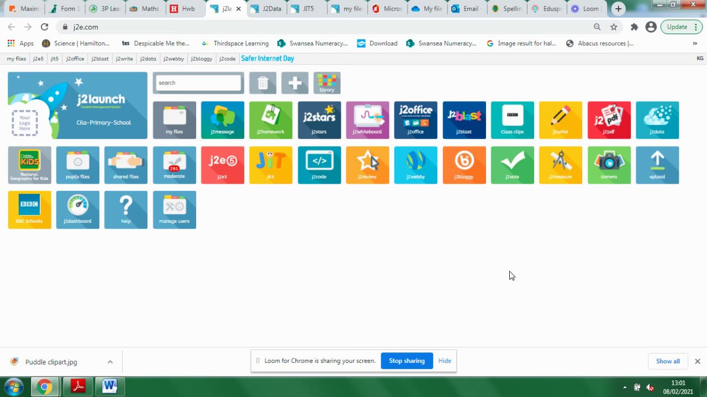This screenshot has width=707, height=397.
Task: Open a new browser tab
Action: point(619,9)
